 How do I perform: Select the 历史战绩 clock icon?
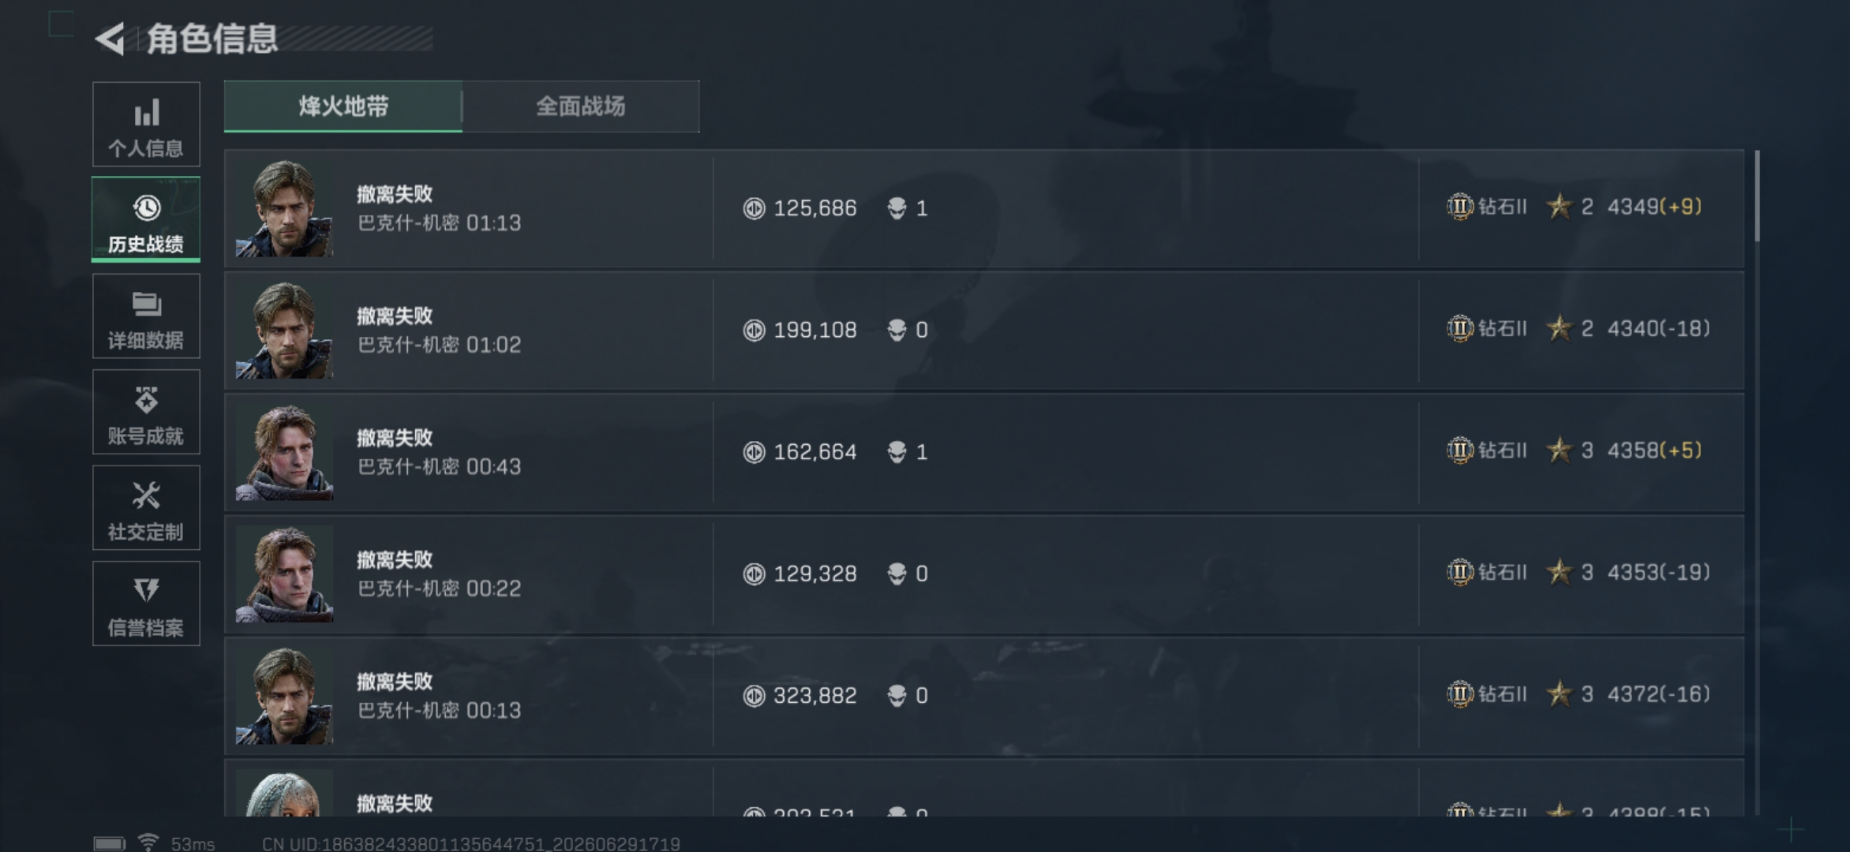click(x=147, y=208)
